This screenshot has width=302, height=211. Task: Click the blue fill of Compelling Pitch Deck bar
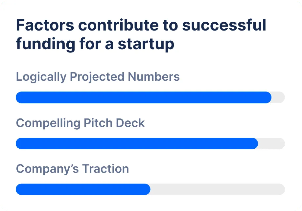point(137,143)
